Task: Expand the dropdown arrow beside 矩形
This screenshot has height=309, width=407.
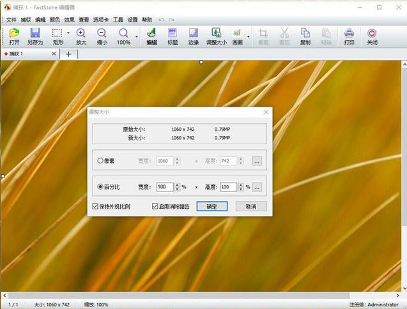Action: point(68,33)
